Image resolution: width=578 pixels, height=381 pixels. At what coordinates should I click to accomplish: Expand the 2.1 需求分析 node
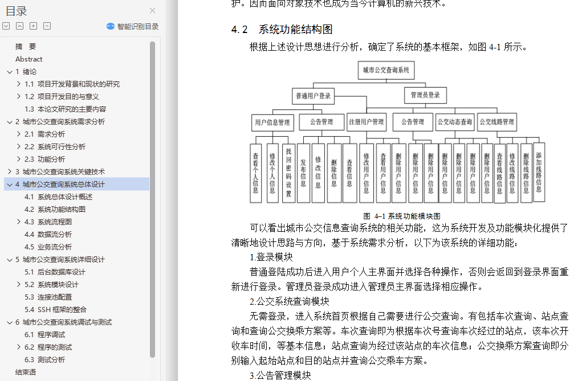[19, 134]
